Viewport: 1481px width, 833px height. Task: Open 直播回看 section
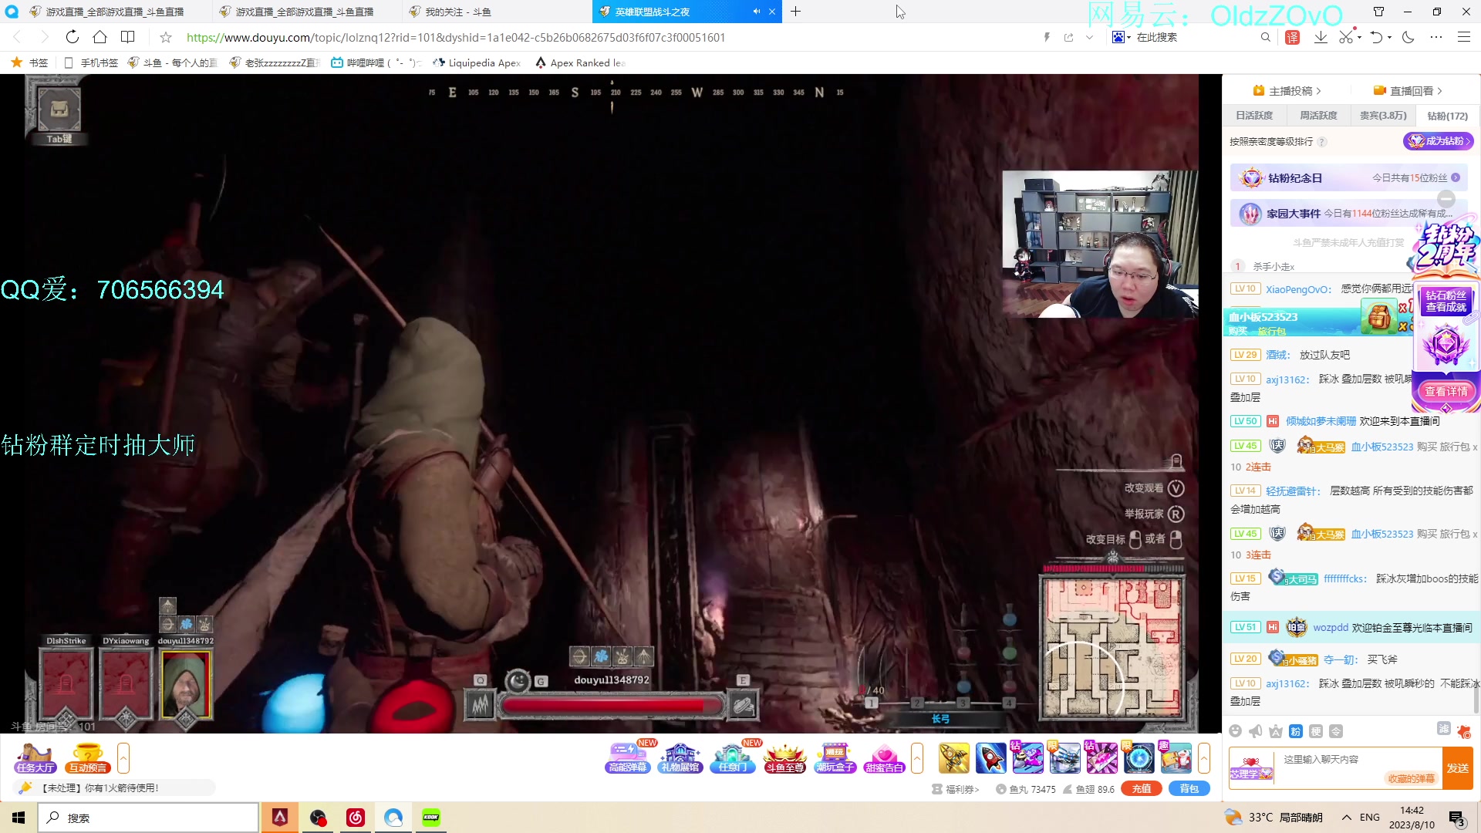click(x=1408, y=90)
